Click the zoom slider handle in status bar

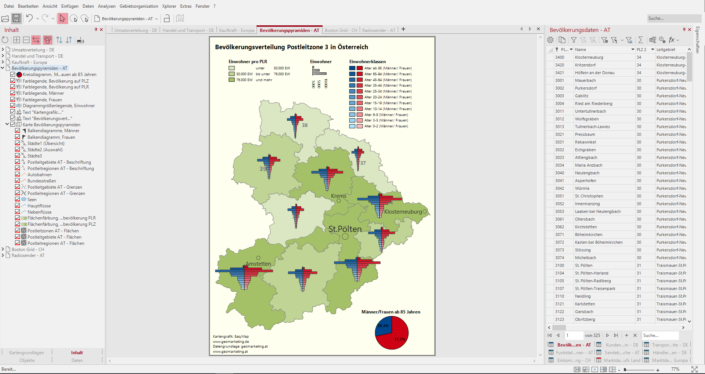pos(625,370)
